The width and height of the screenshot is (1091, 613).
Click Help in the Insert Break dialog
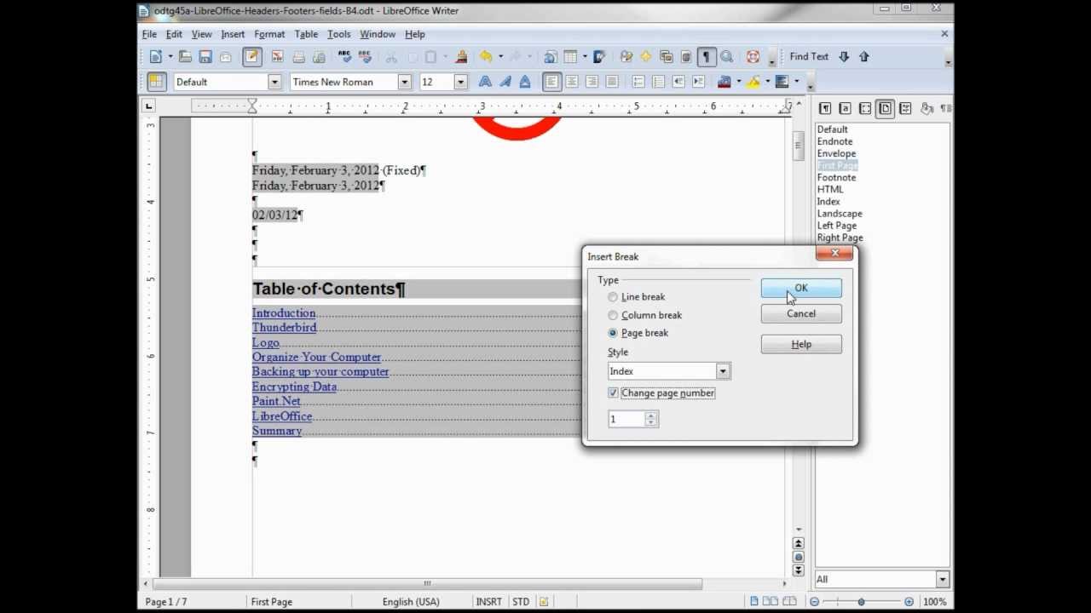[x=801, y=344]
